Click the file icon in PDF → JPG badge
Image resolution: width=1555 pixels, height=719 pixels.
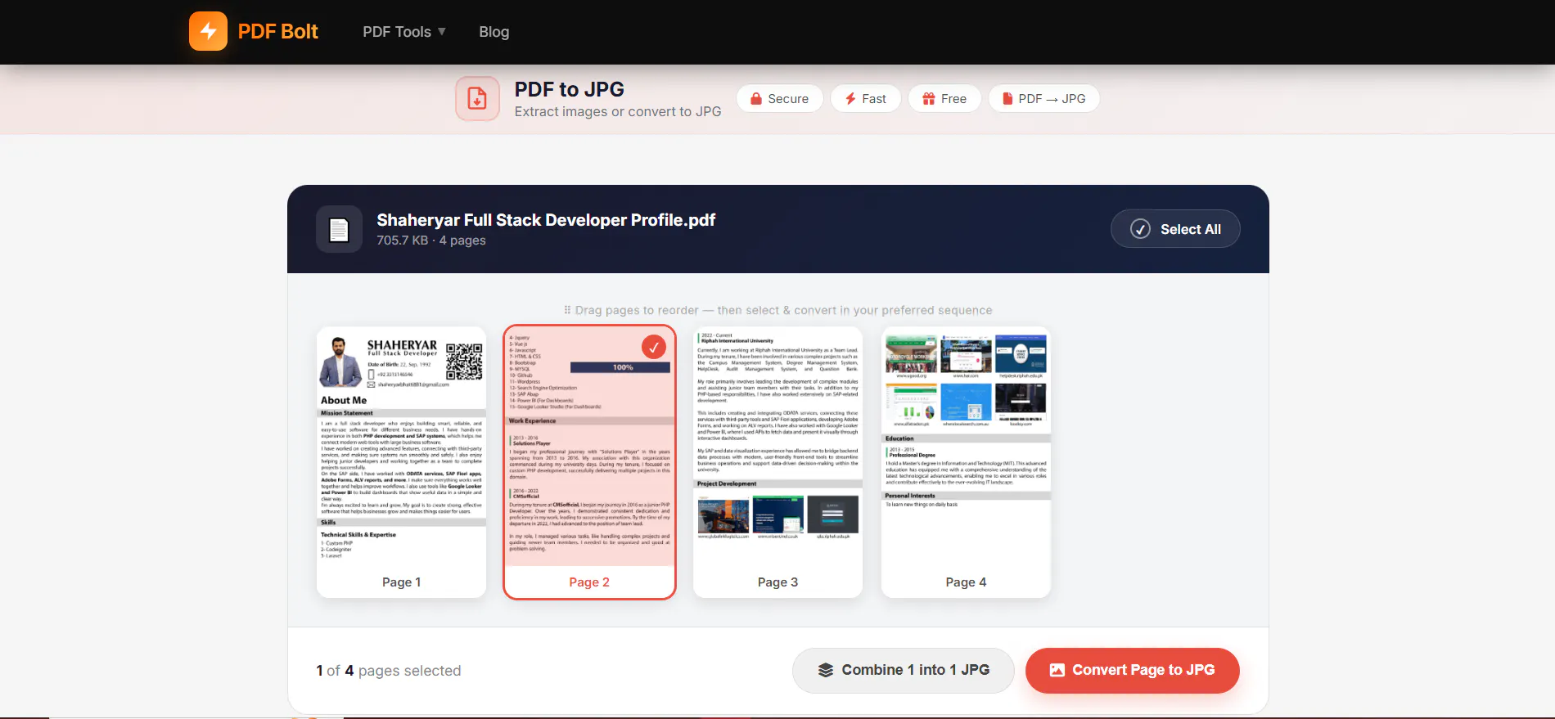tap(1007, 99)
